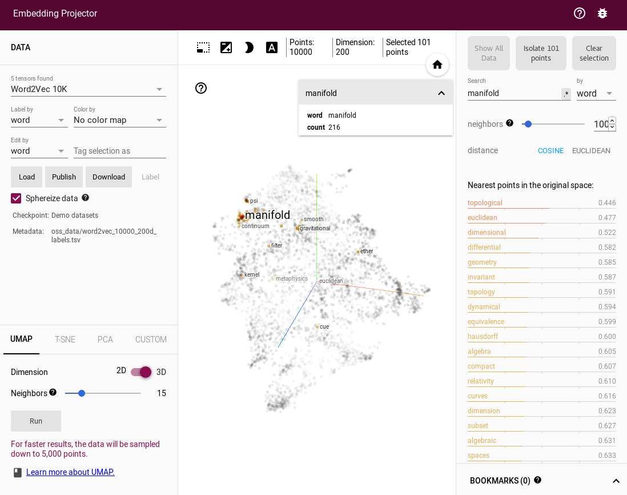Screen dimensions: 627x495
Task: Open the help icon in the header
Action: [x=580, y=13]
